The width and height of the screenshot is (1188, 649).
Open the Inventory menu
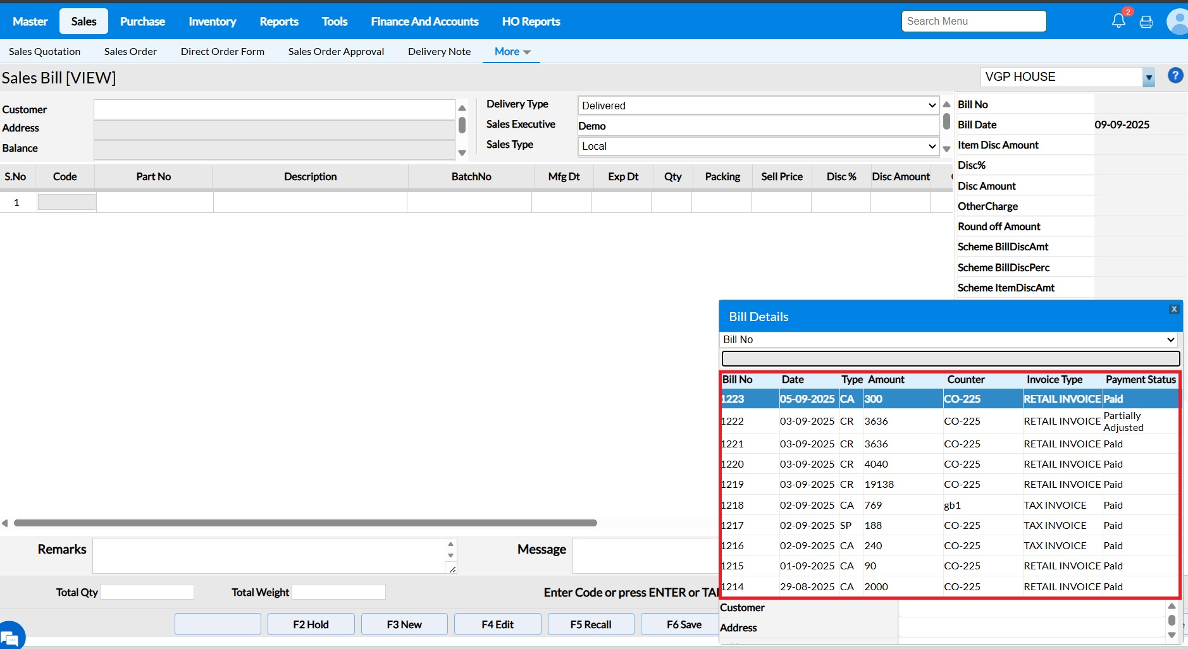pos(212,21)
